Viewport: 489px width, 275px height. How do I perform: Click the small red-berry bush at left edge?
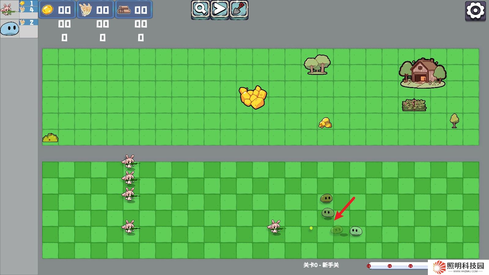click(50, 138)
